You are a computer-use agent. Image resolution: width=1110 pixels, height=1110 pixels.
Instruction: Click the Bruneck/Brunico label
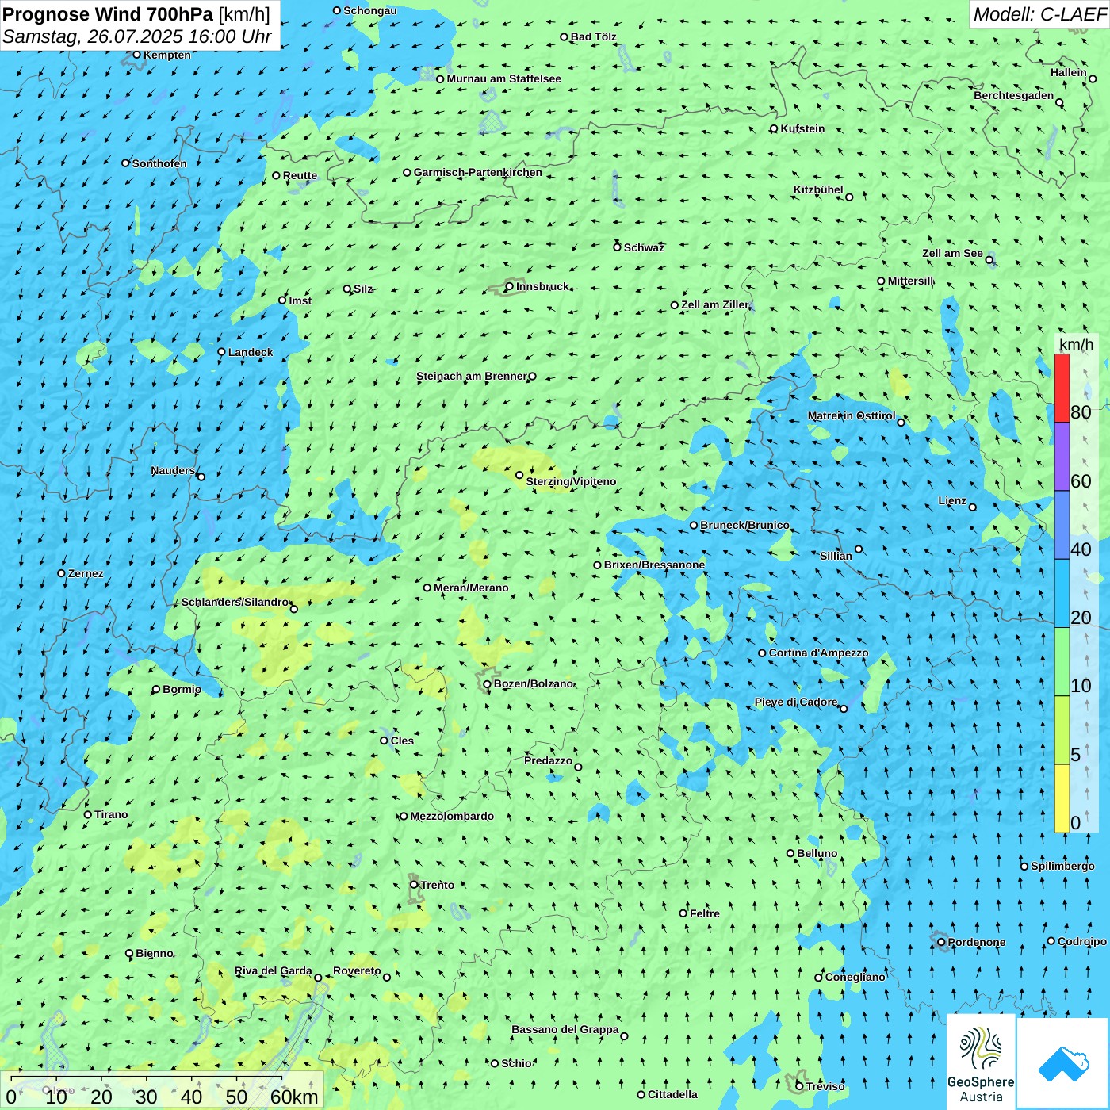coord(744,525)
